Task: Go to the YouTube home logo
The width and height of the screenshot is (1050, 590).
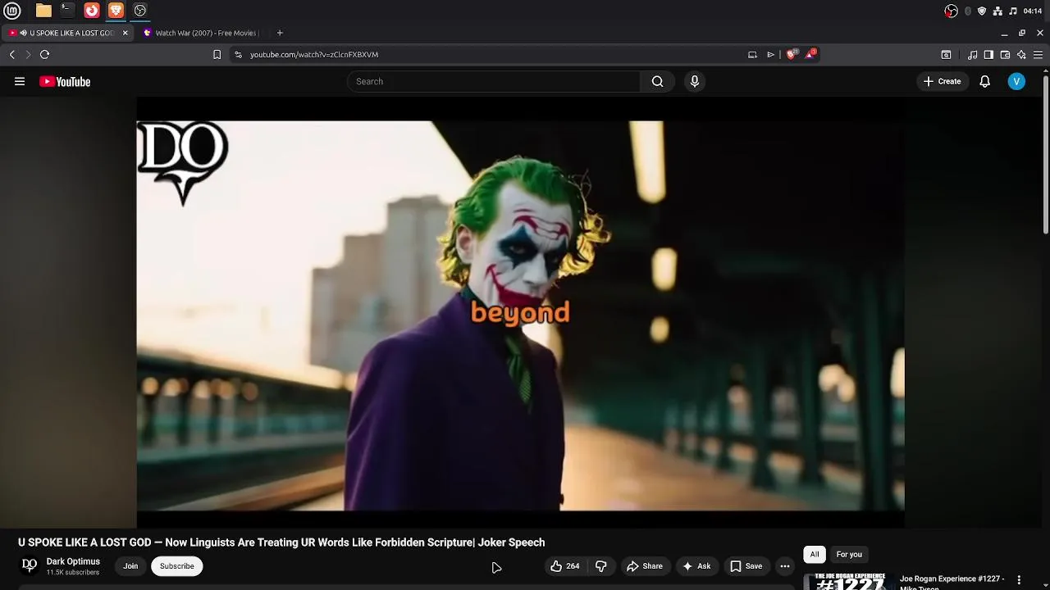Action: [x=65, y=81]
